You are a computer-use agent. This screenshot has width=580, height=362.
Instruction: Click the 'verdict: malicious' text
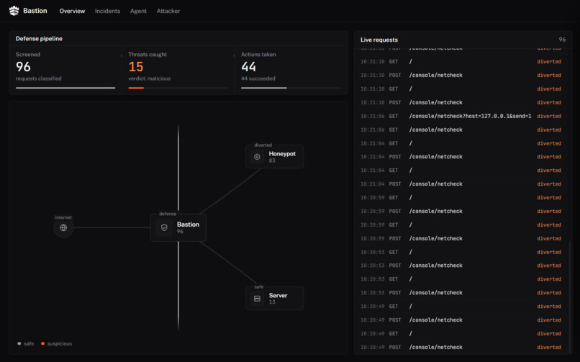[150, 78]
